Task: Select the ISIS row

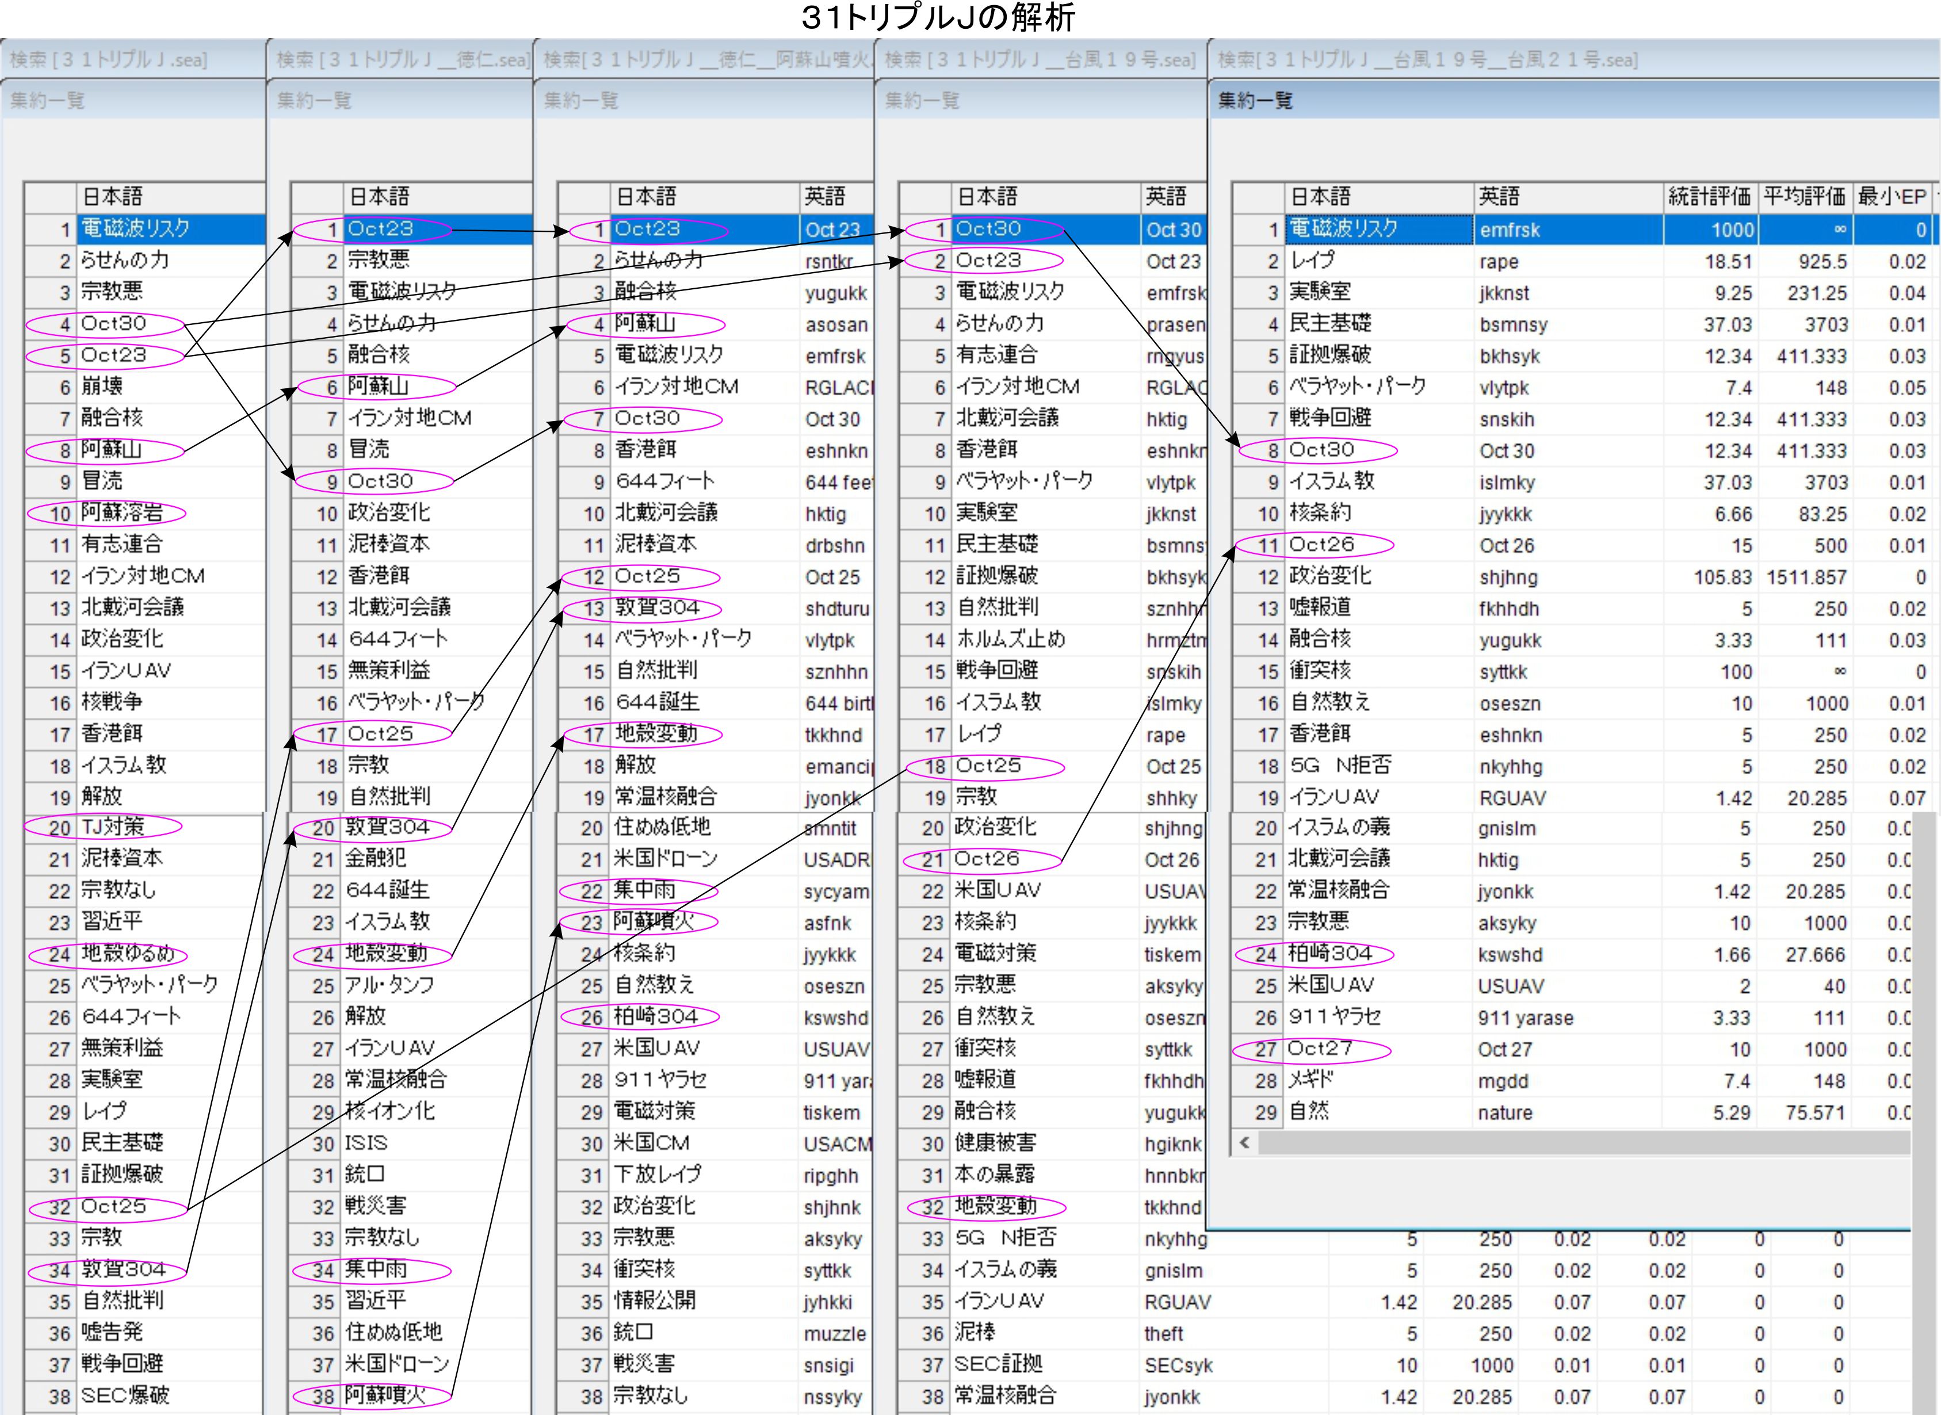Action: (x=366, y=1142)
